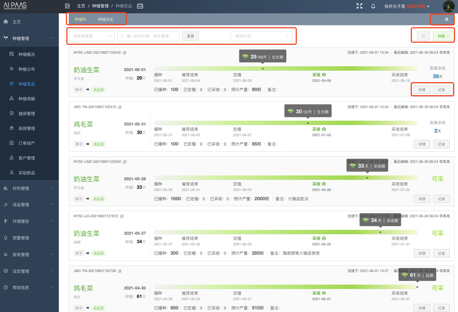Expand the 报表管理 sidebar menu
The height and width of the screenshot is (312, 458).
tap(29, 255)
